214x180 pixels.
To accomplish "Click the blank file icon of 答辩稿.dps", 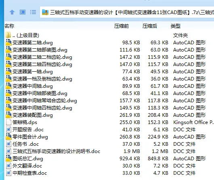I will click(x=8, y=122).
